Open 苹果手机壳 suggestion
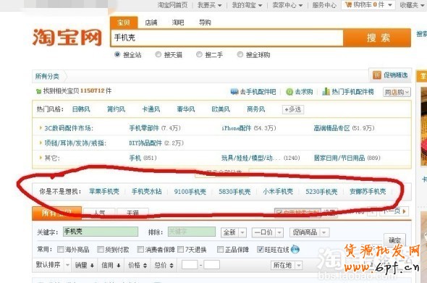The image size is (427, 283). [104, 192]
